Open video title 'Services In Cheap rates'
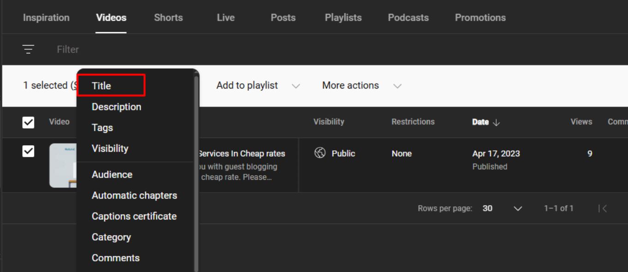Image resolution: width=628 pixels, height=272 pixels. click(x=242, y=154)
